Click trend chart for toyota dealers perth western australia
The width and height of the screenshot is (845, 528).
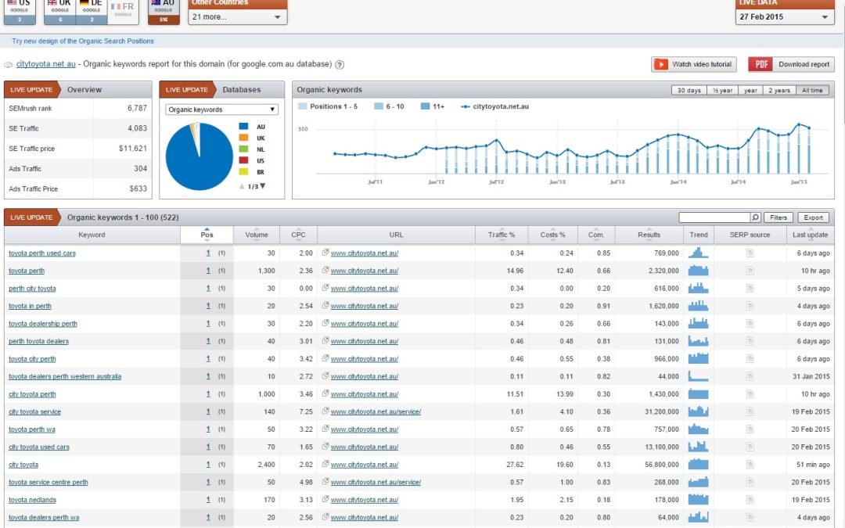click(x=699, y=376)
